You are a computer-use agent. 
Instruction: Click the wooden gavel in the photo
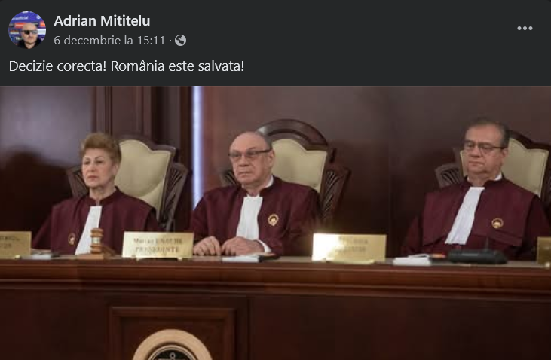[x=99, y=243]
